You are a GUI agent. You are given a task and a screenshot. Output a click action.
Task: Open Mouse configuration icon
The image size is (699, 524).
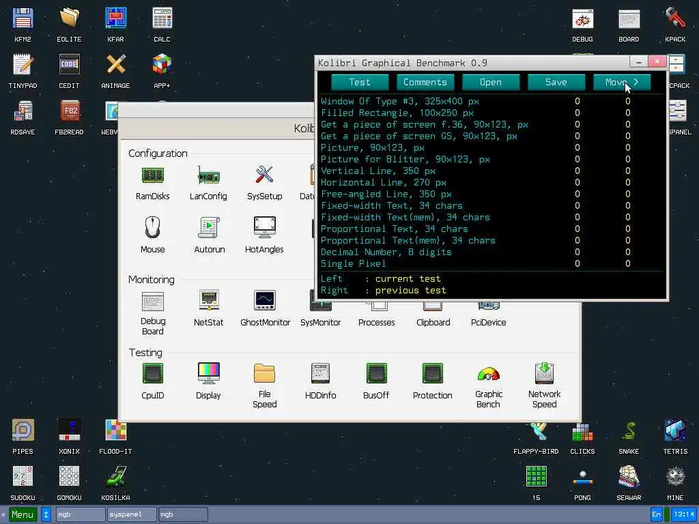(x=153, y=228)
